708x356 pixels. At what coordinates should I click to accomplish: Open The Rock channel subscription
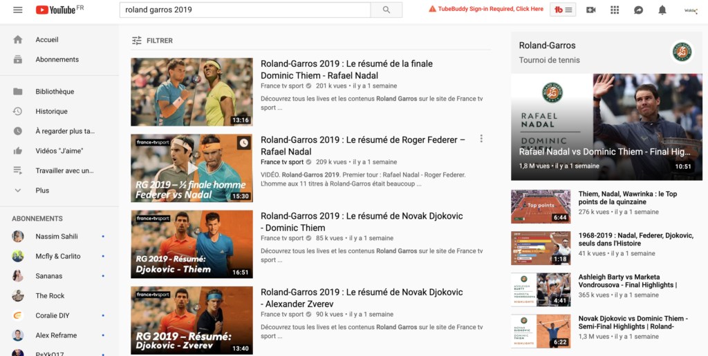[50, 296]
